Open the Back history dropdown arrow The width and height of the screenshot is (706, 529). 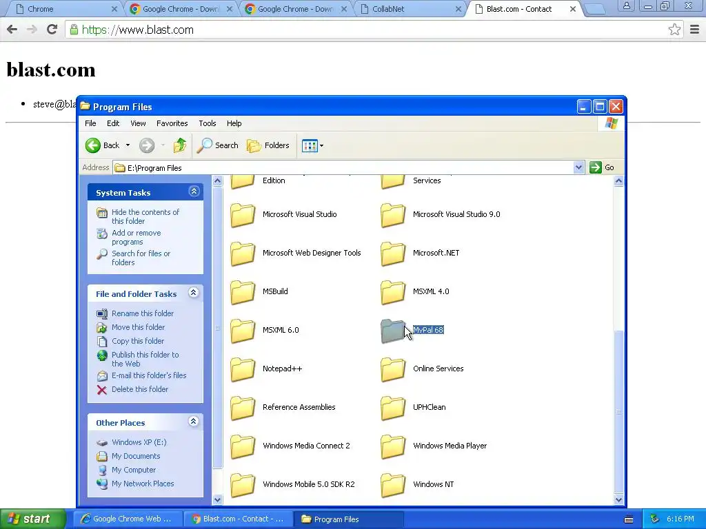click(128, 145)
